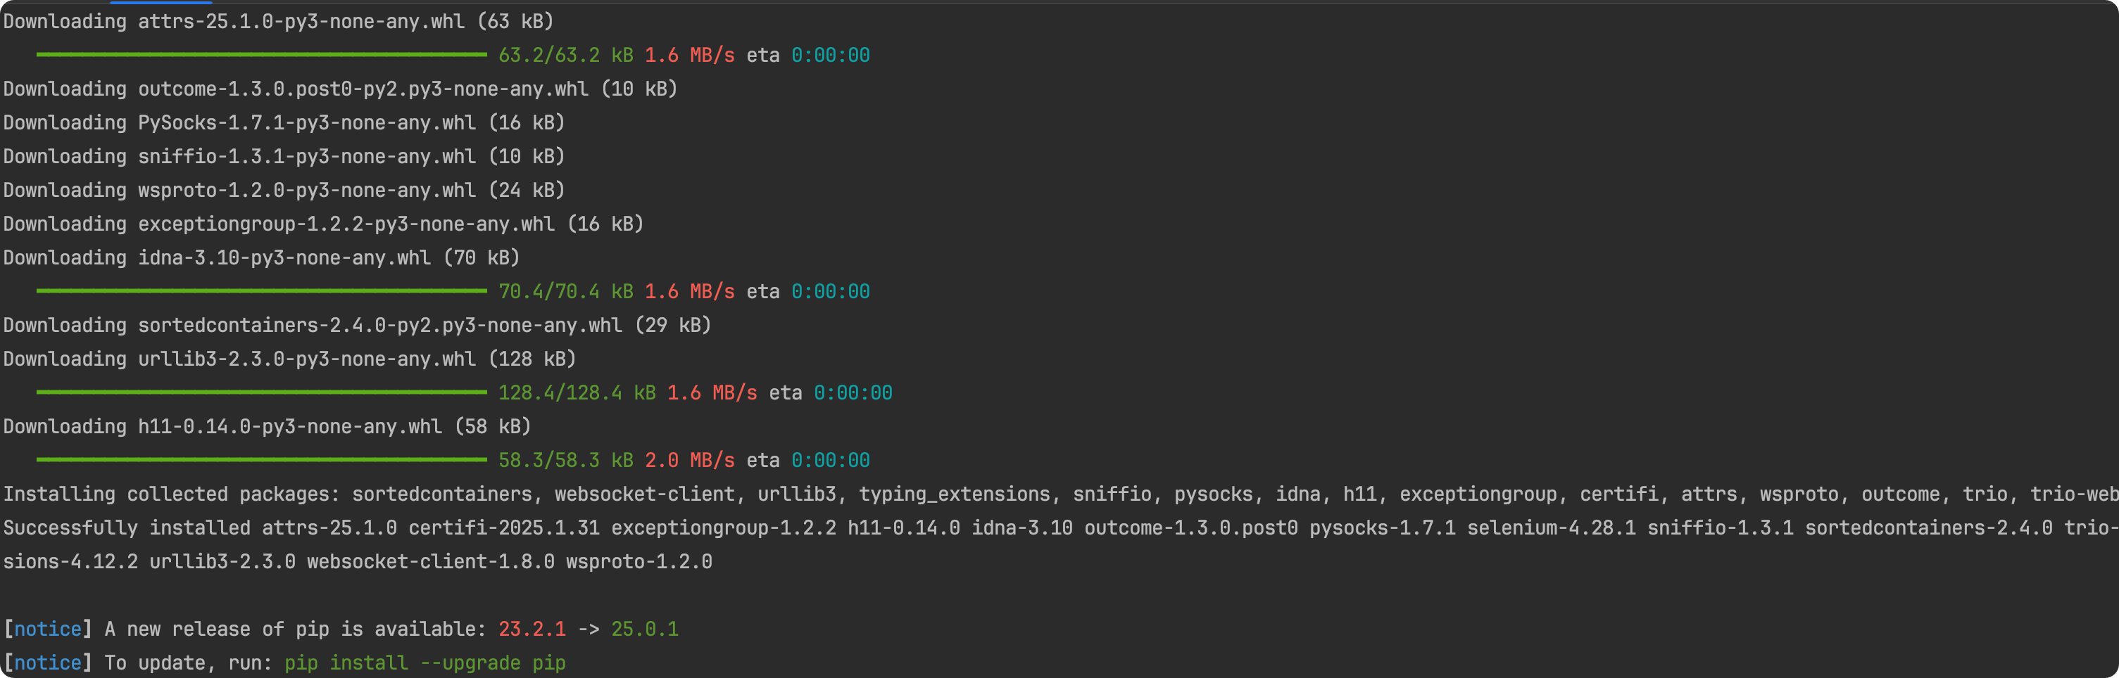Click the h11-0.14.0 download line
The height and width of the screenshot is (678, 2119).
point(268,426)
